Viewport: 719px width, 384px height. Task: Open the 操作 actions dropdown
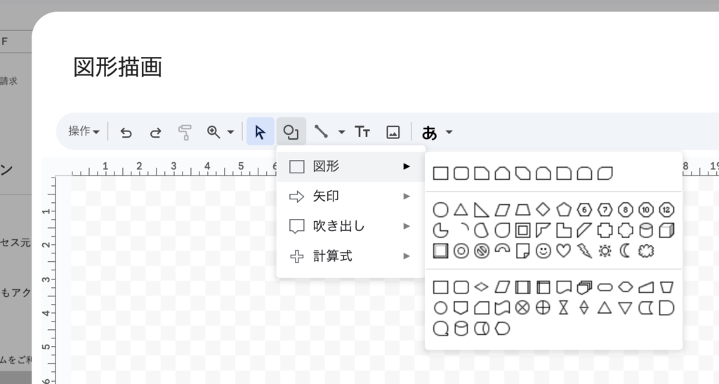coord(84,131)
